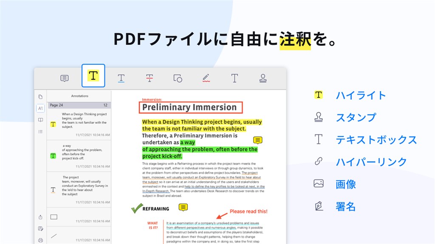This screenshot has width=435, height=244.
Task: Select the yellow highlight annotation entry icon
Action: click(53, 124)
